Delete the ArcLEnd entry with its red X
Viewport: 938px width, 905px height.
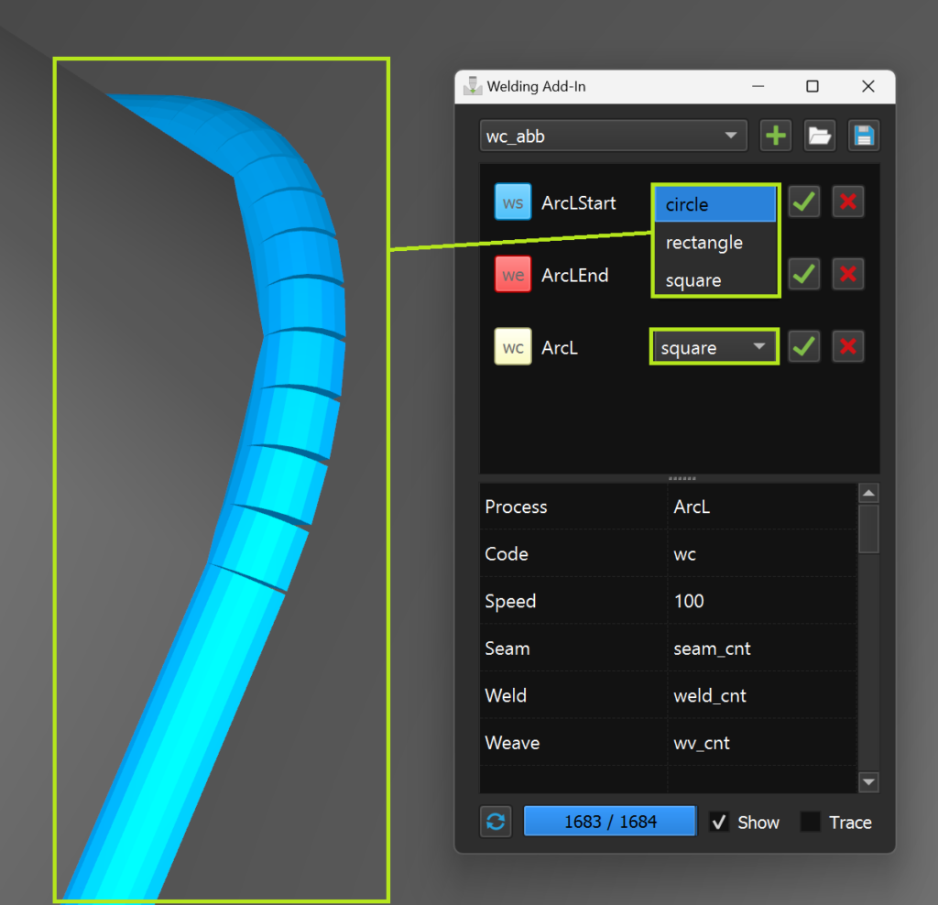pyautogui.click(x=847, y=274)
